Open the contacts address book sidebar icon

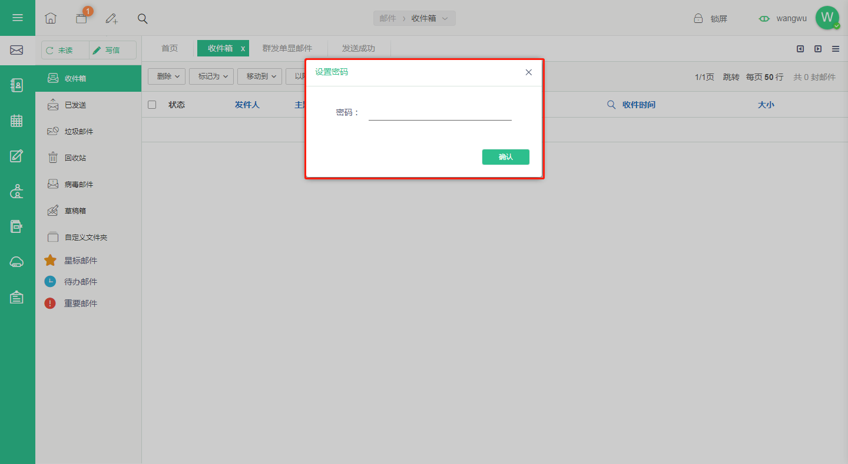17,85
